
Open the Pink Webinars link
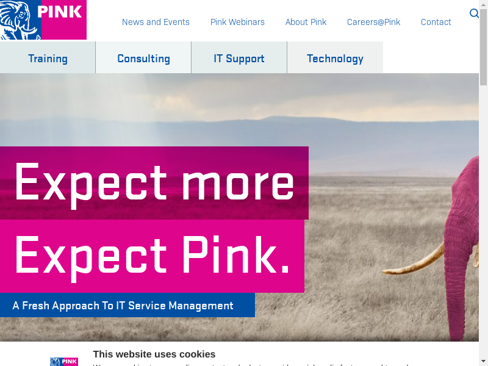click(237, 22)
